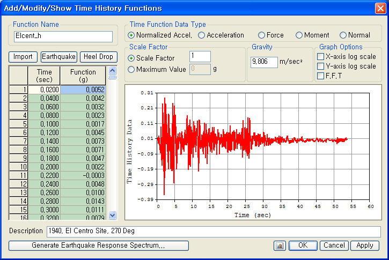
Task: Click the Scale Factor value field
Action: coord(200,56)
